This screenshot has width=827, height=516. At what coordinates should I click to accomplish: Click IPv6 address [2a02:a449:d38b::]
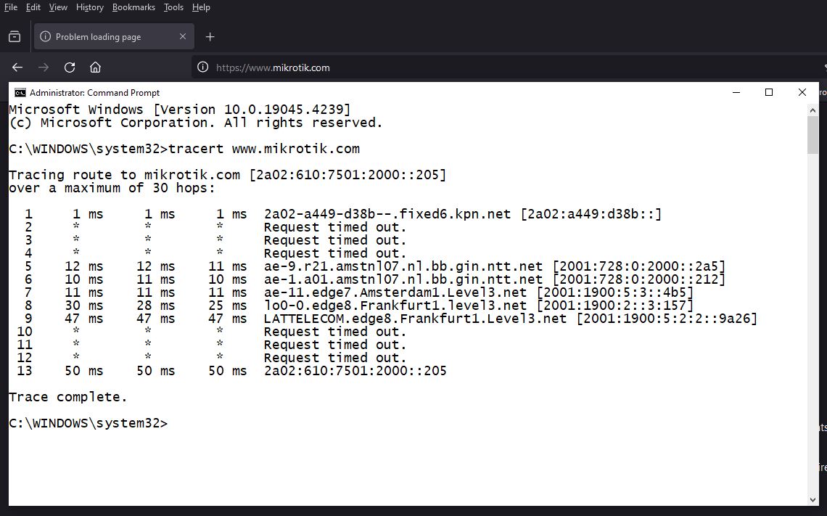tap(591, 214)
